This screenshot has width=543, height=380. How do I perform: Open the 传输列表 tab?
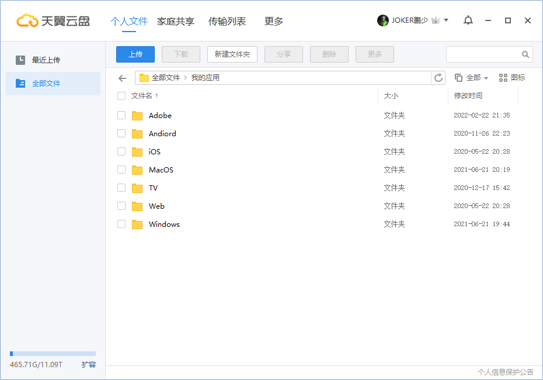click(227, 21)
